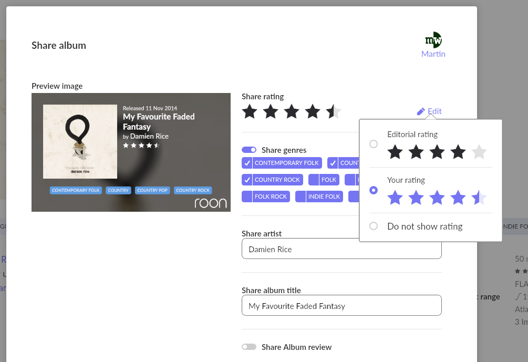The height and width of the screenshot is (362, 528).
Task: Click the album cover in the preview image
Action: click(x=80, y=141)
